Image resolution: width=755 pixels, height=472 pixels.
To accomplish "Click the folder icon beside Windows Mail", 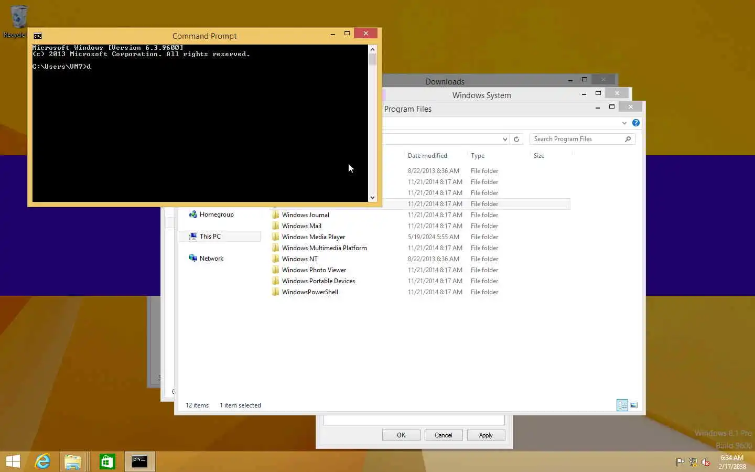I will pos(276,226).
